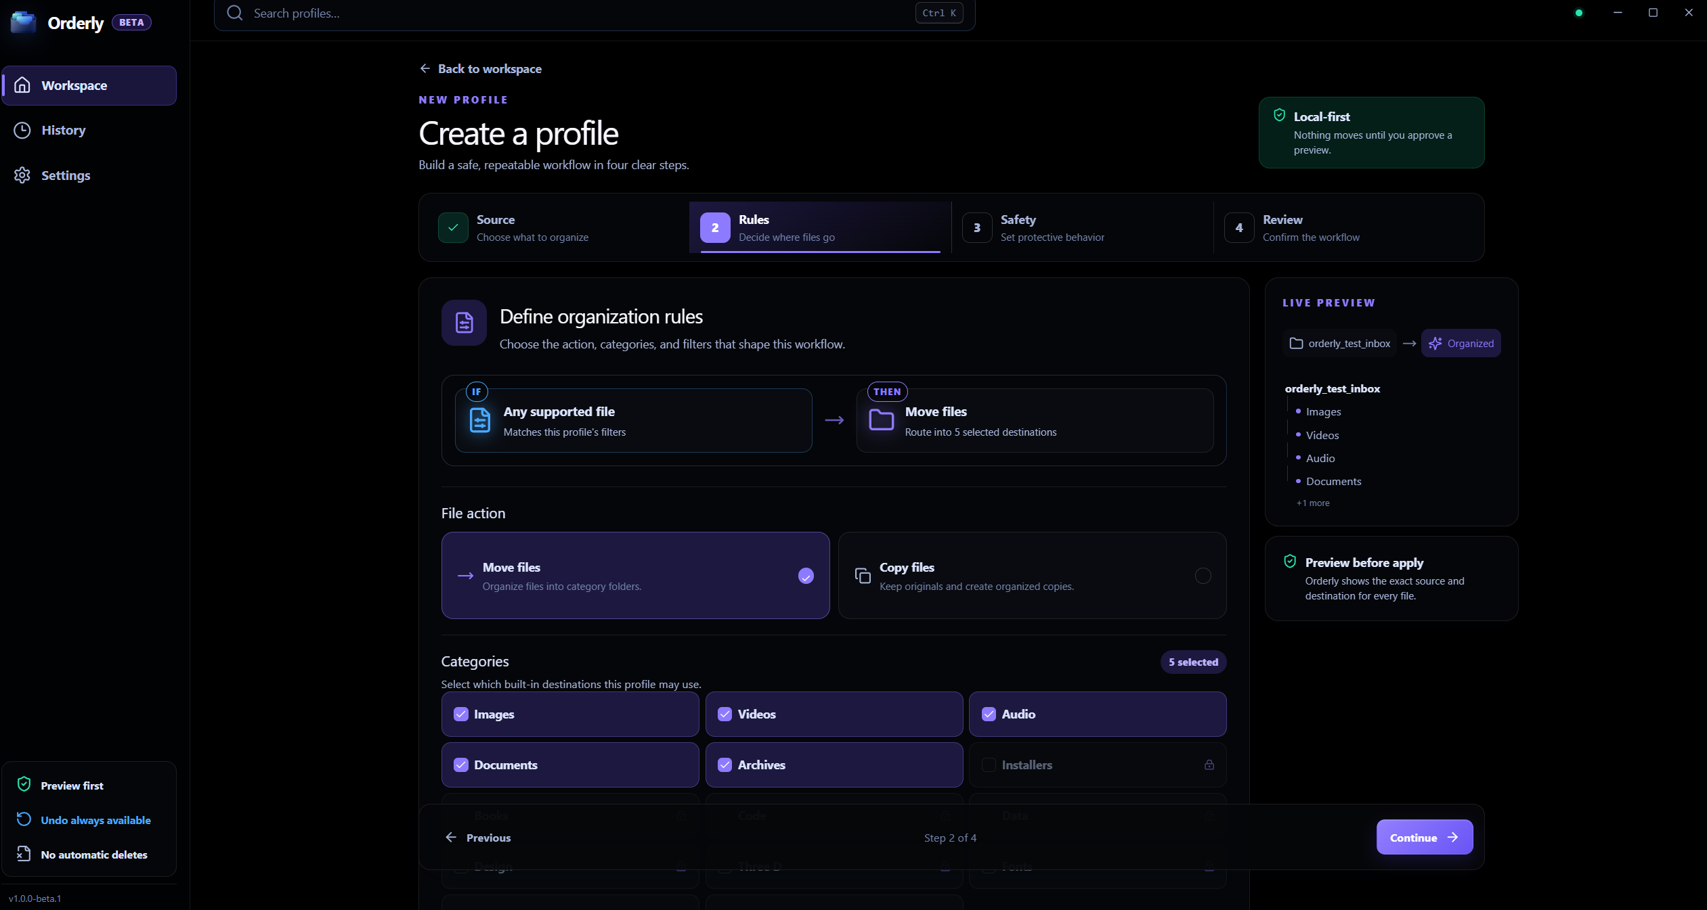Uncheck the Audio category checkbox
1707x910 pixels.
coord(989,714)
